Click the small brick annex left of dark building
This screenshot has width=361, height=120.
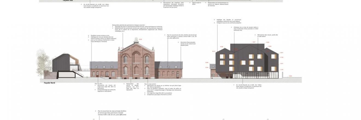click(x=212, y=72)
